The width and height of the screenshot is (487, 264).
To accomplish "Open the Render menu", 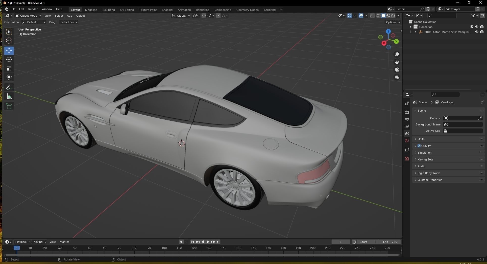I will [33, 9].
